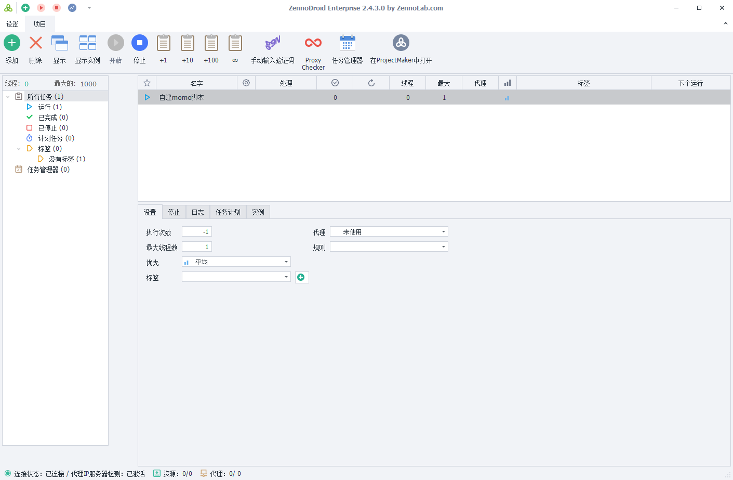Screen dimensions: 733x480
Task: Click the ZennoDroid app logo in title bar
Action: 8,8
